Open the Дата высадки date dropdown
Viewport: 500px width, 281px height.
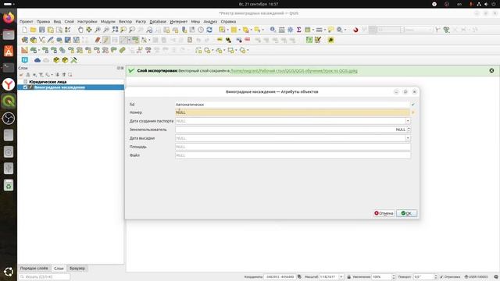[x=408, y=138]
